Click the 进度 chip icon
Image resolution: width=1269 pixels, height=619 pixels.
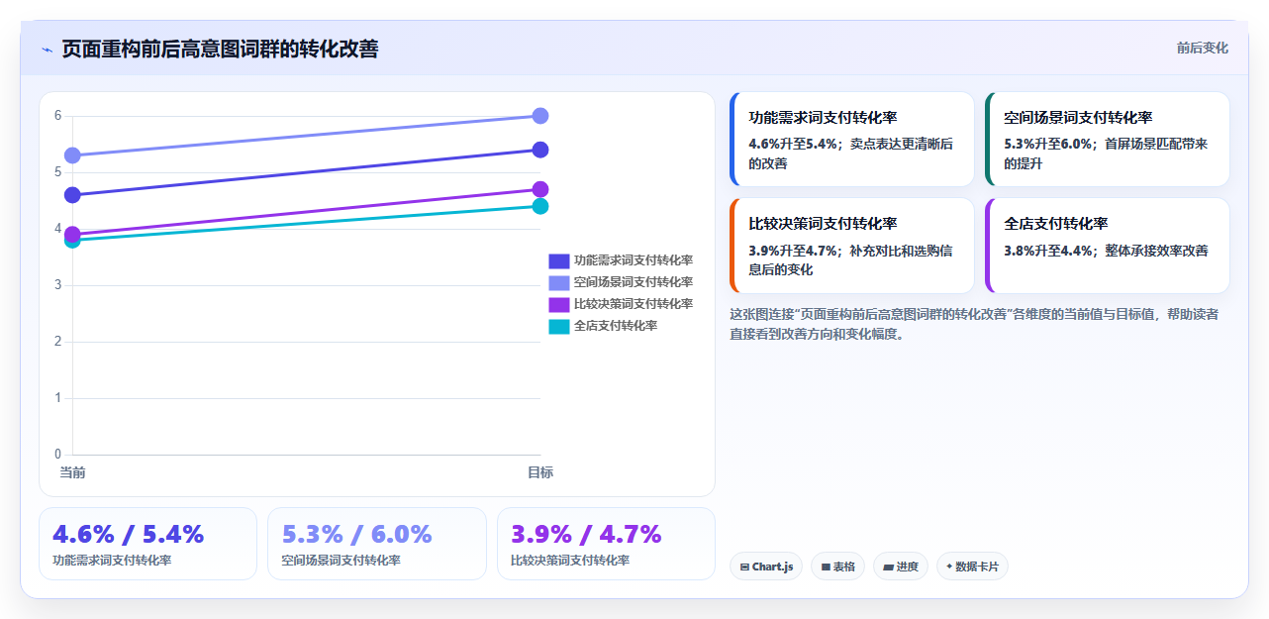(x=888, y=567)
